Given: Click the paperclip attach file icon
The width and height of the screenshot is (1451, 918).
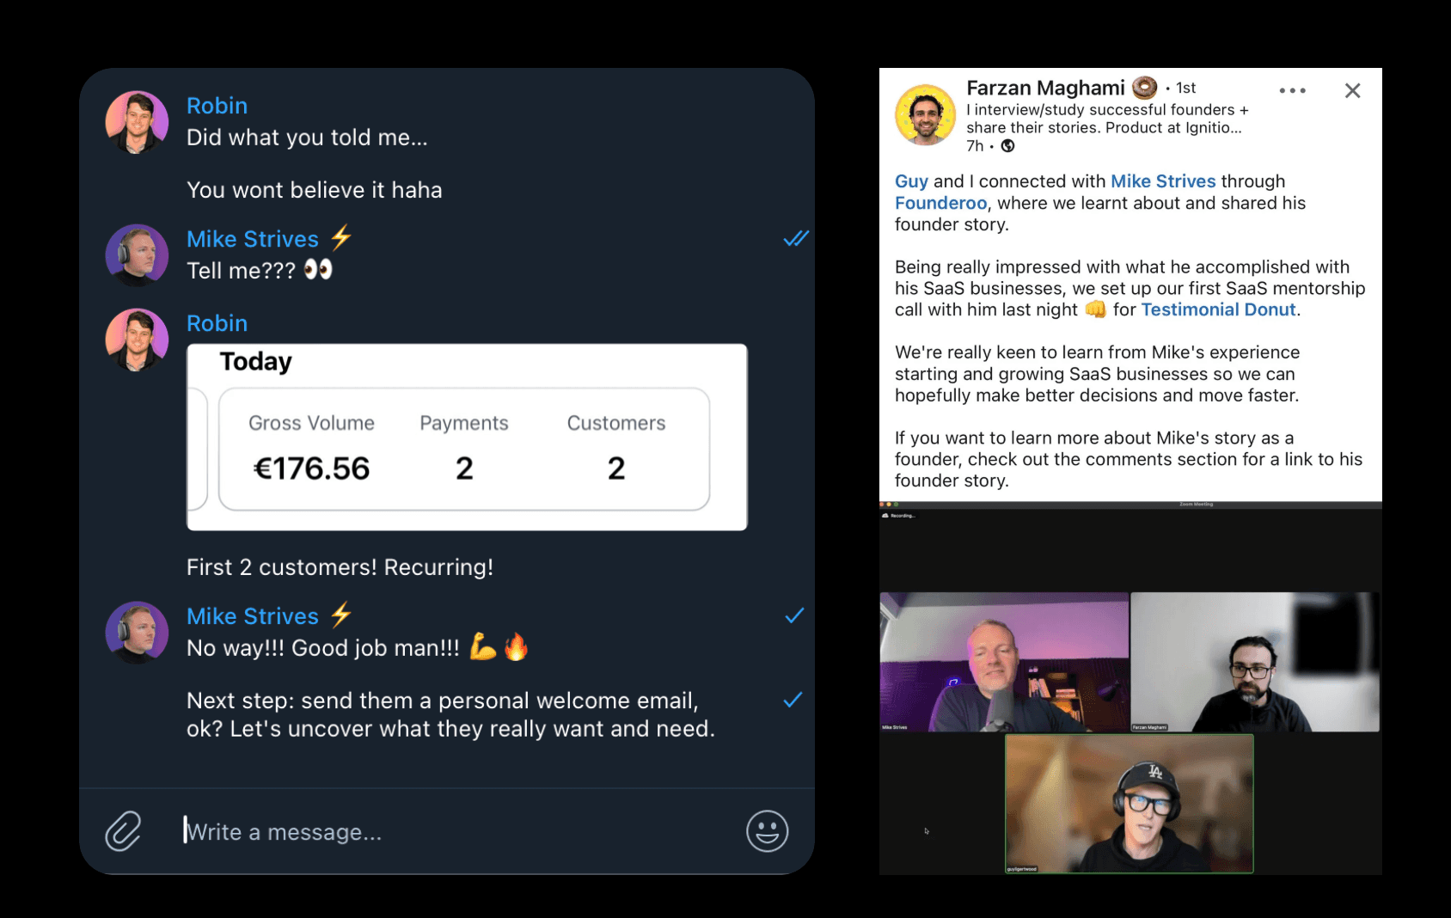Looking at the screenshot, I should pos(123,830).
